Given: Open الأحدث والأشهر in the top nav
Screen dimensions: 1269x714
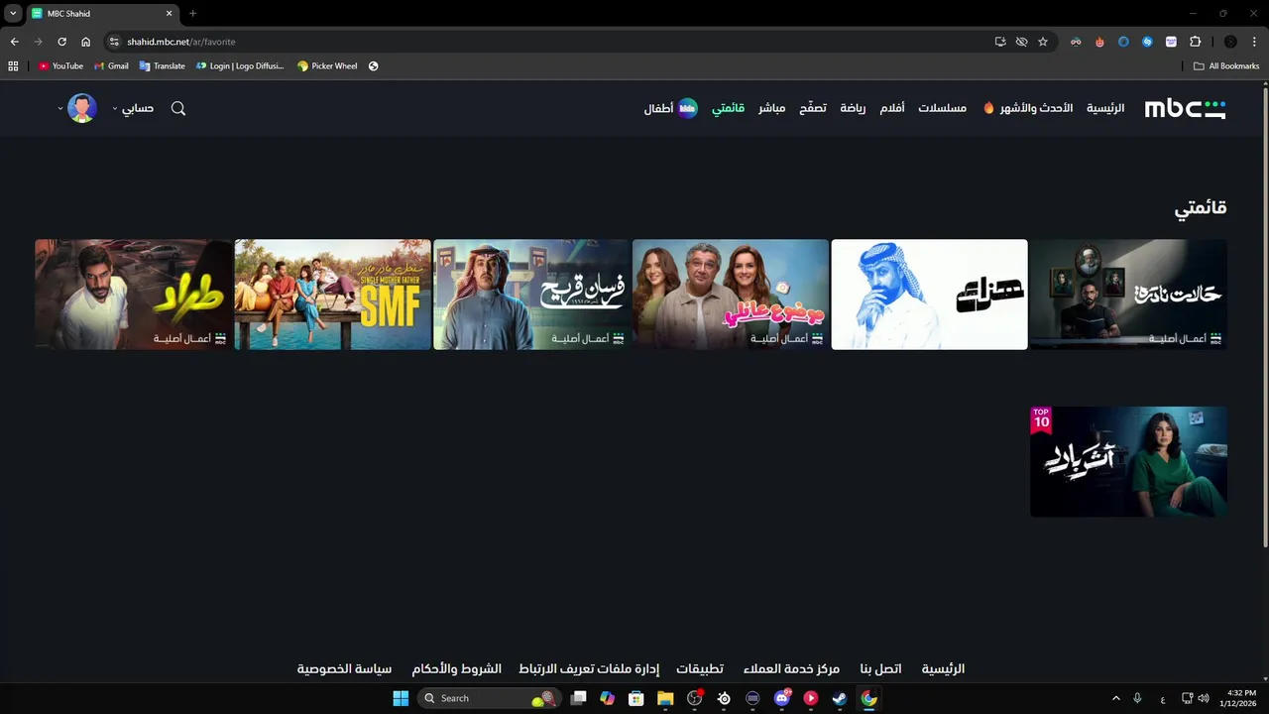Looking at the screenshot, I should click(x=1036, y=108).
